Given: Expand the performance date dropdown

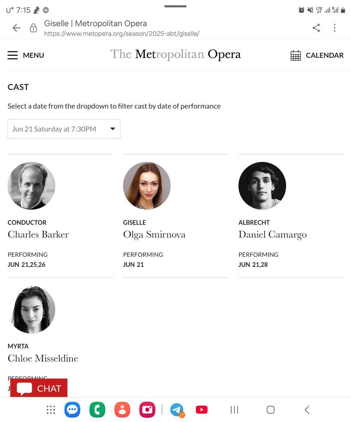Looking at the screenshot, I should click(64, 129).
